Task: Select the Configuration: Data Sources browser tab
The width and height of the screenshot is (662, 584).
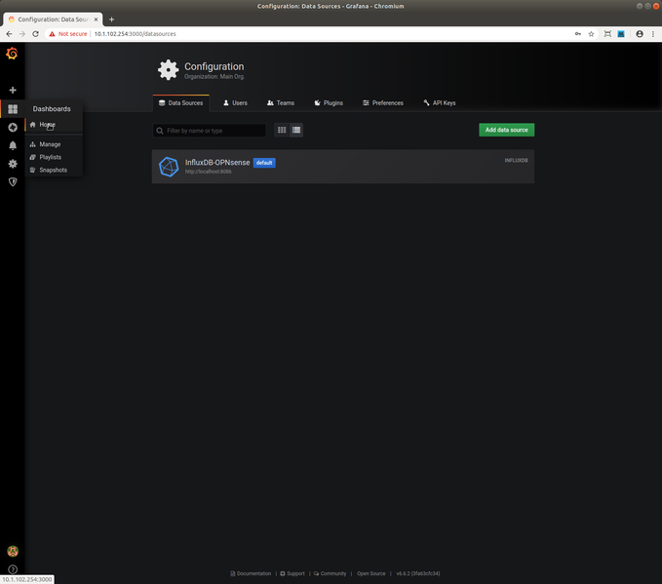Action: pyautogui.click(x=53, y=19)
